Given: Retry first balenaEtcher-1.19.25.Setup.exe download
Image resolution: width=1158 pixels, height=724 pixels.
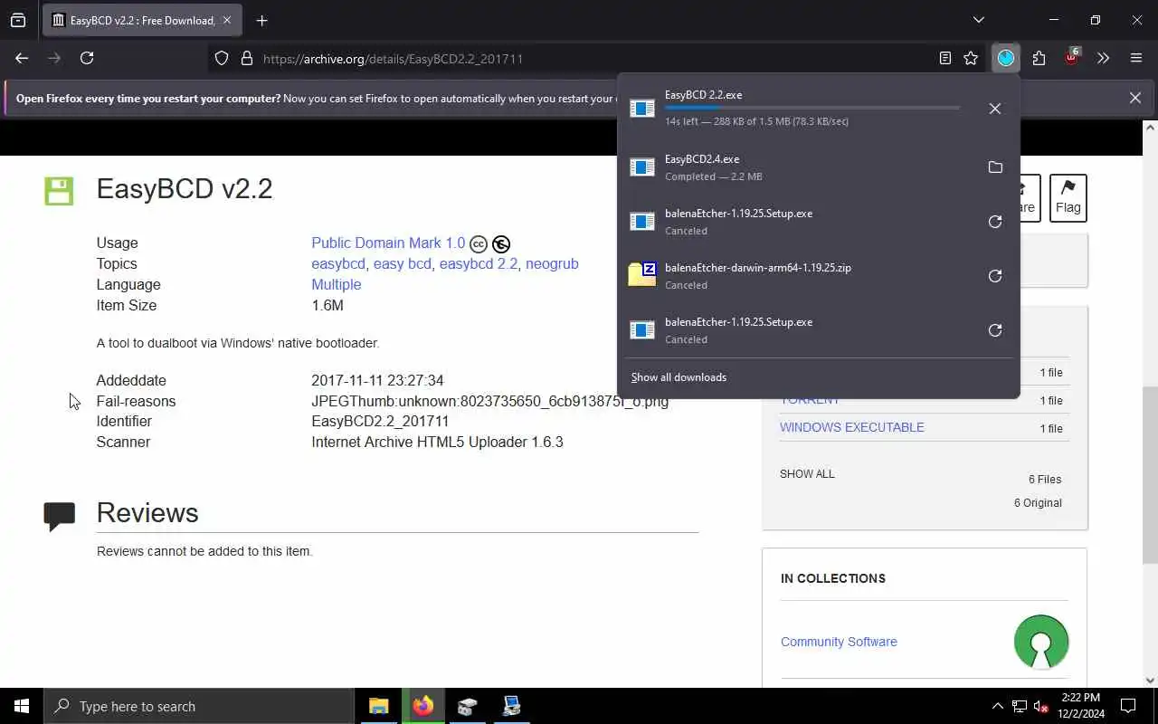Looking at the screenshot, I should (x=995, y=222).
